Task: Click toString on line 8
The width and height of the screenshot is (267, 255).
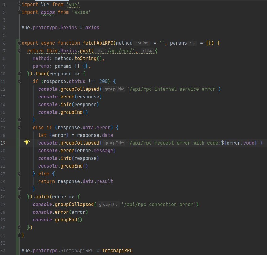Action: pyautogui.click(x=85, y=58)
